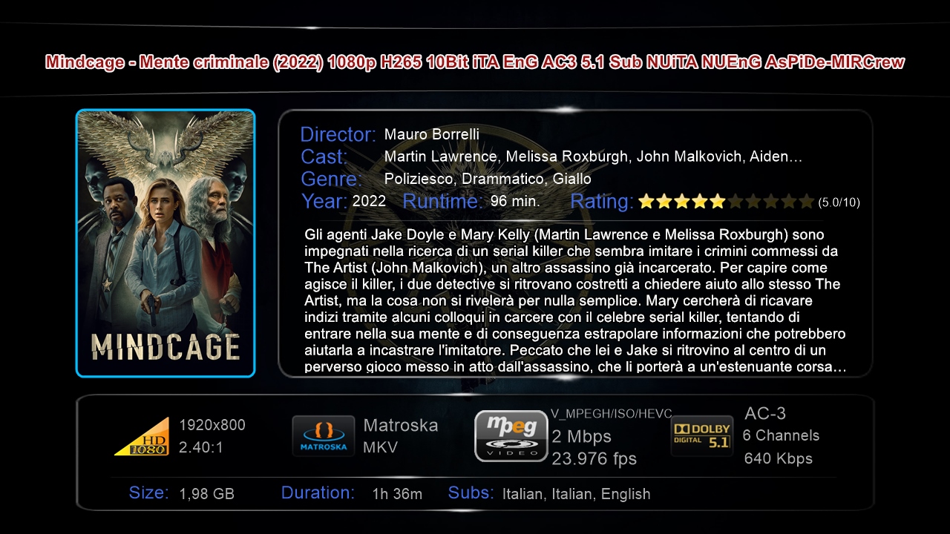The height and width of the screenshot is (534, 950).
Task: Select the Mindcage movie poster
Action: pyautogui.click(x=166, y=243)
